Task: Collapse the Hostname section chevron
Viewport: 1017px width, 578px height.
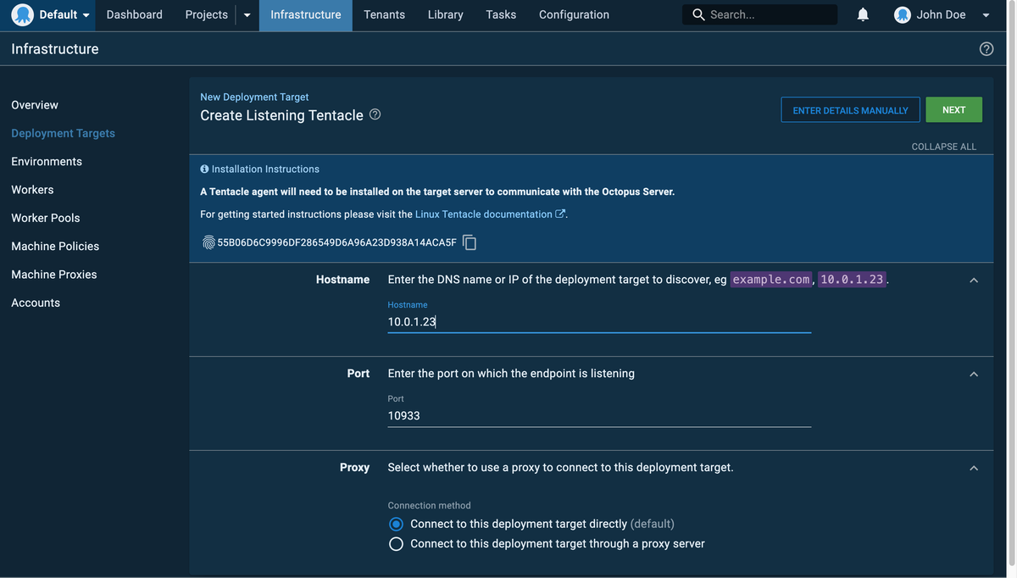Action: (973, 279)
